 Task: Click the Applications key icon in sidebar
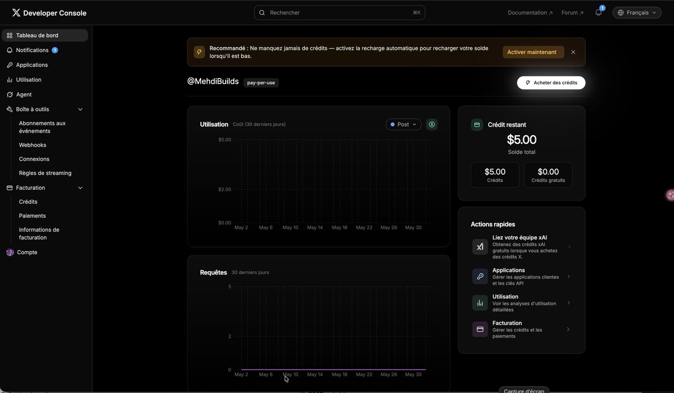(10, 65)
